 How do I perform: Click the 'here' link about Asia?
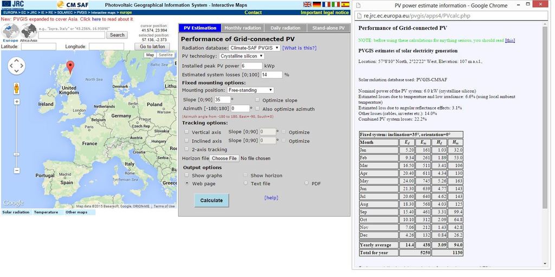point(96,19)
